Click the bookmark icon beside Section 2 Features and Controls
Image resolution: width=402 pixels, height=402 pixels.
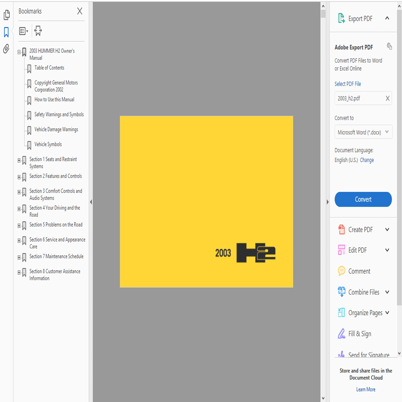click(x=25, y=177)
